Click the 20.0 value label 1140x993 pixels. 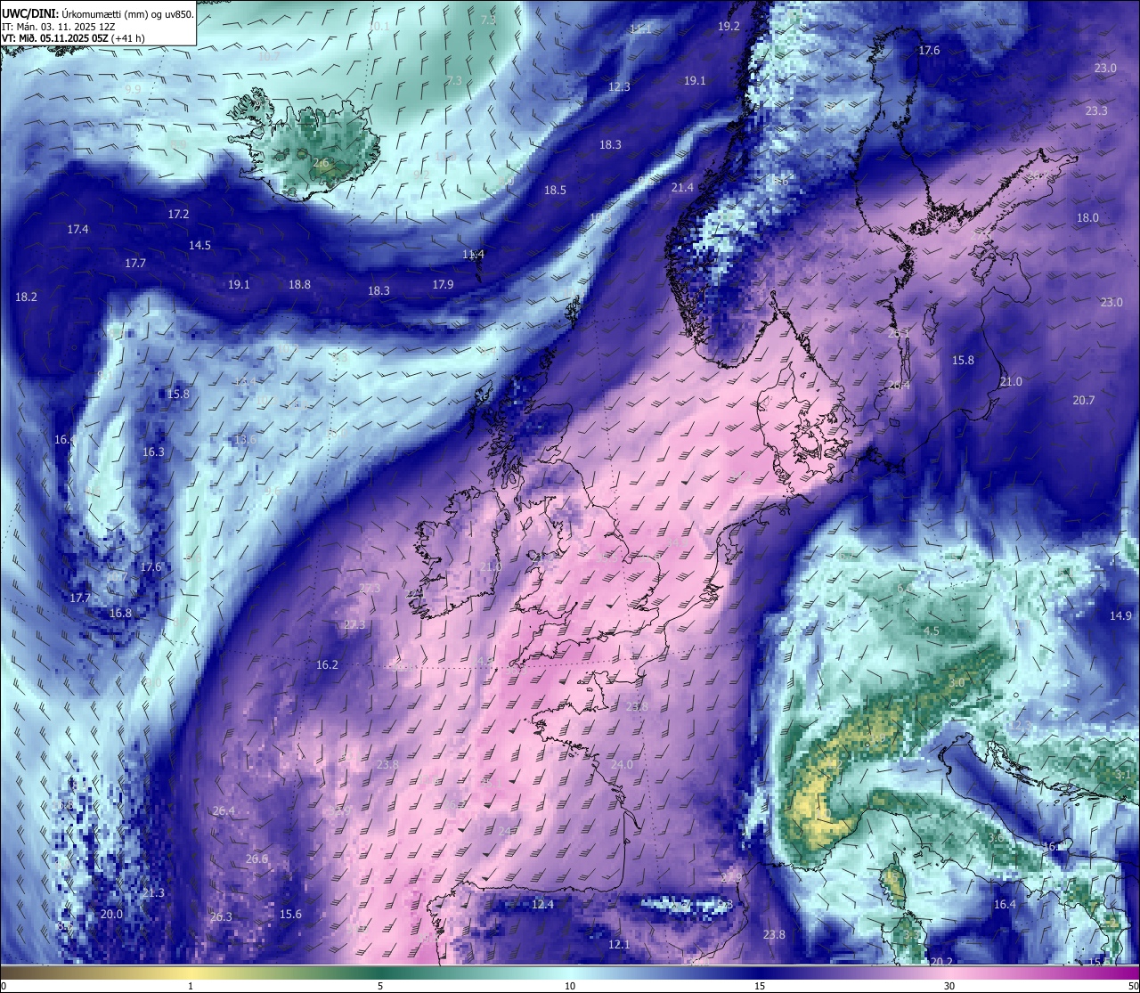(x=111, y=915)
